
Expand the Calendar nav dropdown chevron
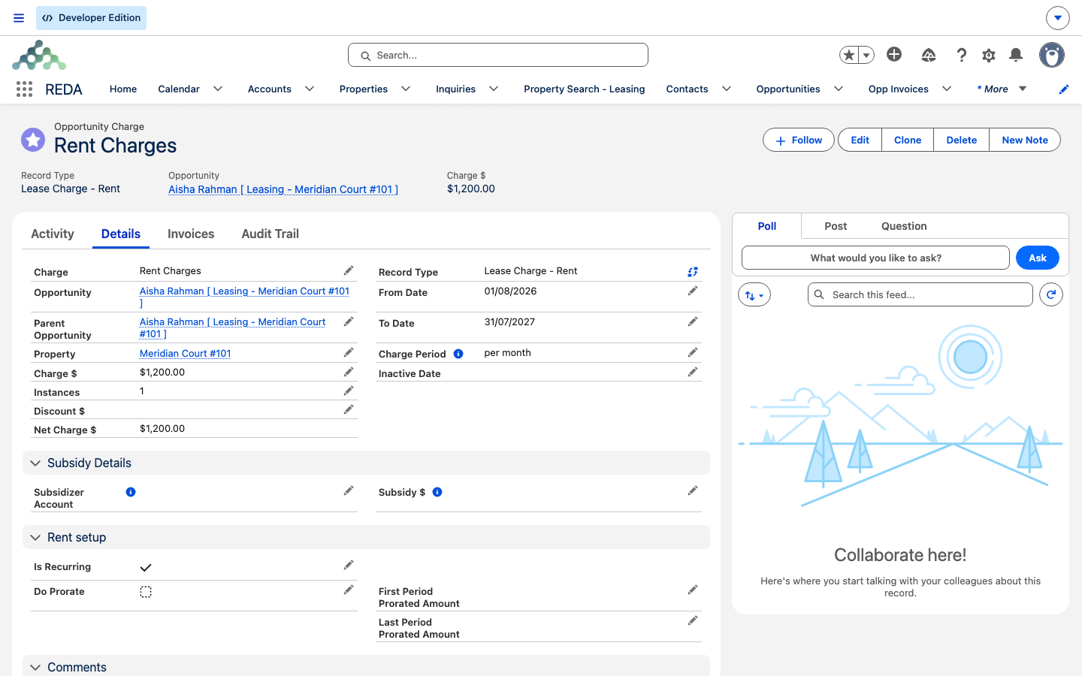[218, 89]
